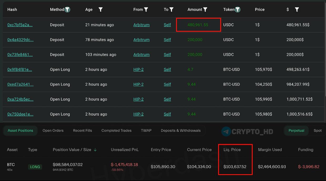Viewport: 326px width, 181px height.
Task: Click the 105,970$ price cell
Action: pyautogui.click(x=263, y=70)
